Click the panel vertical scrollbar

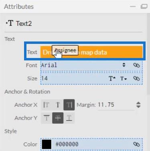[x=148, y=54]
